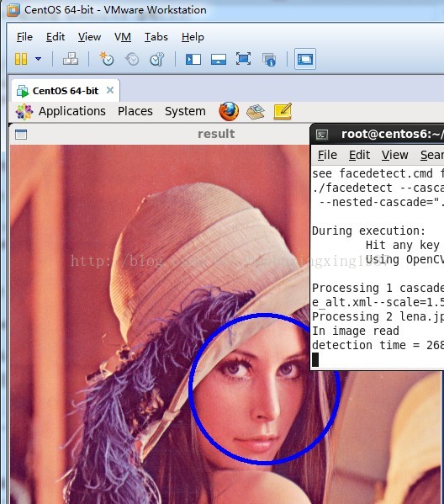
Task: Select the CentOS 64-bit tab
Action: (x=66, y=91)
